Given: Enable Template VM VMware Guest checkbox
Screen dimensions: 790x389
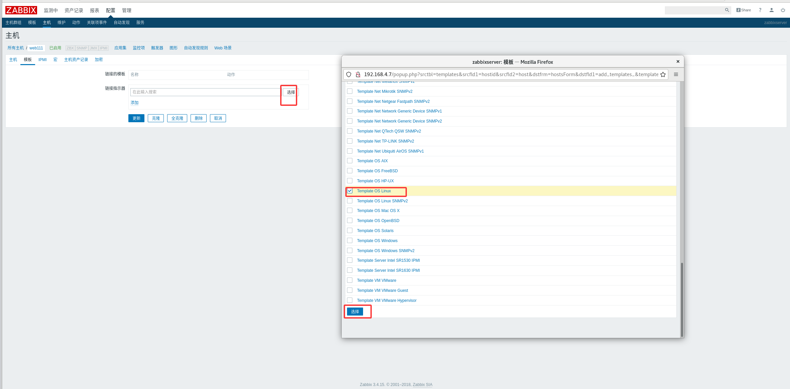Looking at the screenshot, I should (350, 290).
